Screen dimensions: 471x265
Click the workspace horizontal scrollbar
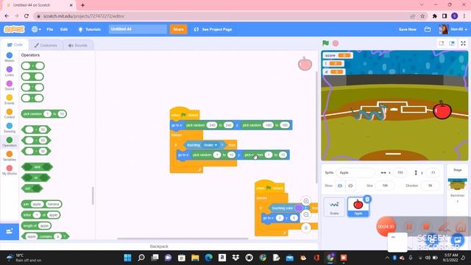tap(183, 239)
